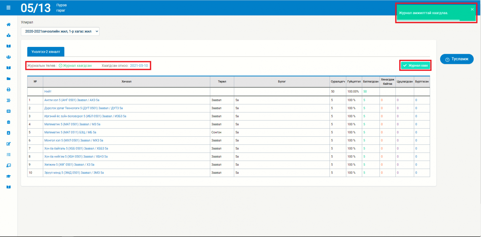481x237 pixels.
Task: Open the graduation cap icon in sidebar
Action: [x=8, y=176]
